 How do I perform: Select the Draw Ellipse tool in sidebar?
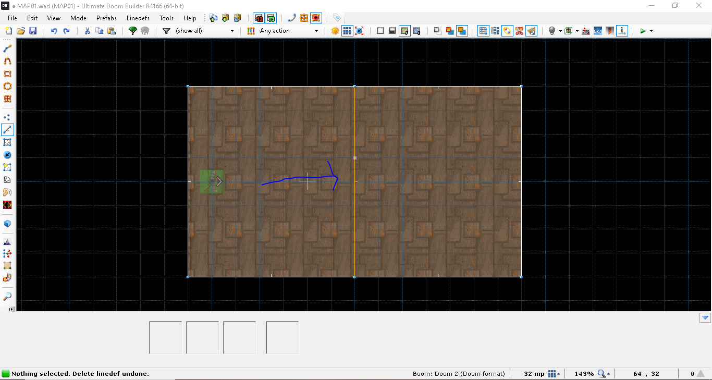tap(7, 86)
